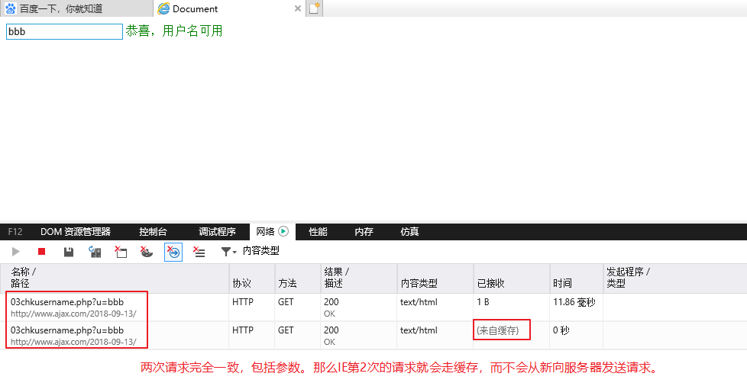Switch to the DOM 资源管理器 tab
The image size is (747, 383).
[76, 232]
